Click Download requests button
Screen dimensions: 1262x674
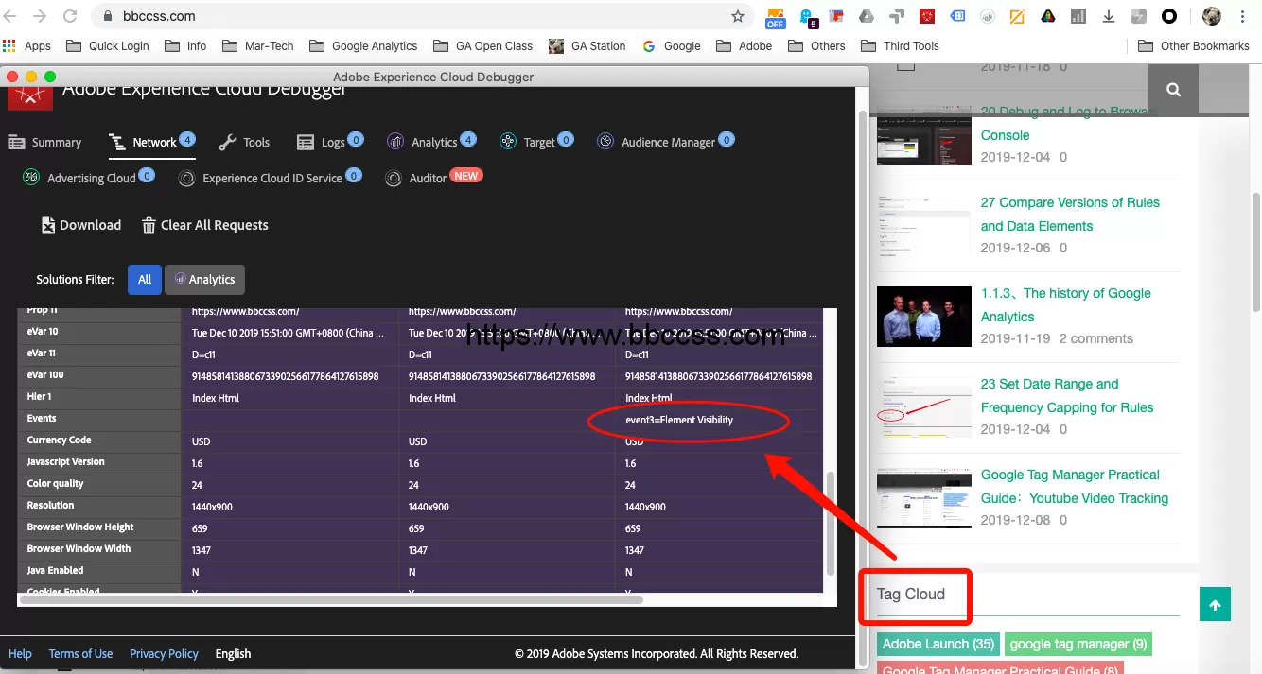point(81,225)
